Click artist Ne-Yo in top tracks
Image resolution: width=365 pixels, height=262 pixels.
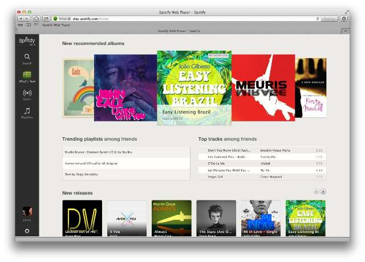265,170
